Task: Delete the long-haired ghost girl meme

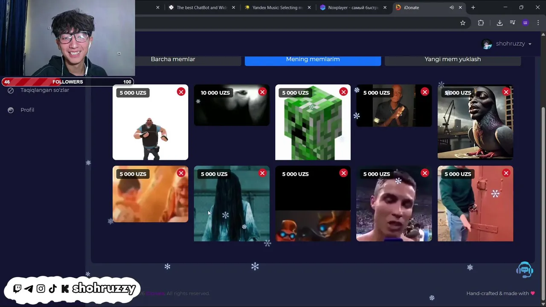Action: click(x=262, y=173)
